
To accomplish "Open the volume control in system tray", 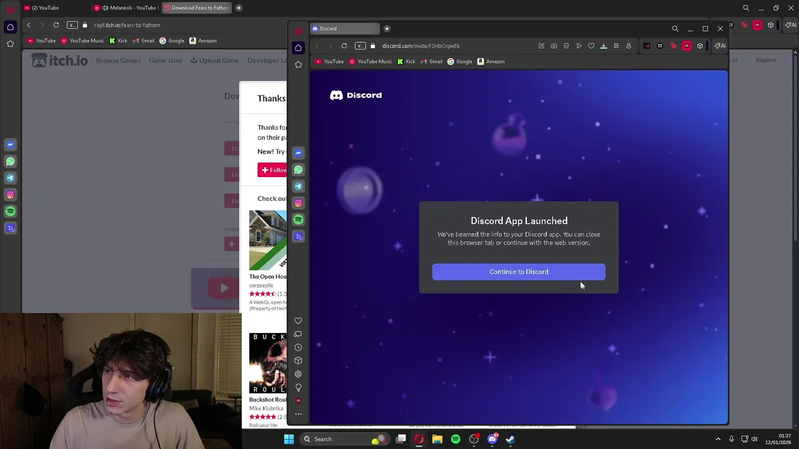I will coord(754,439).
